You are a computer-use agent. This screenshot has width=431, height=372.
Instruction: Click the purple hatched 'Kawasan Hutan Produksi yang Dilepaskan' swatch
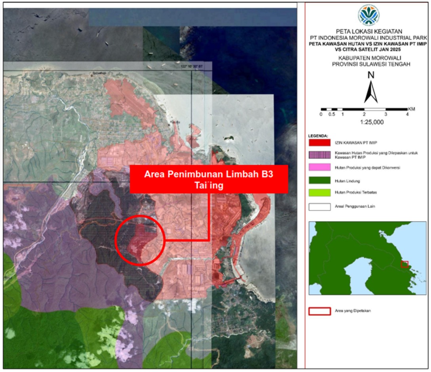click(x=319, y=155)
